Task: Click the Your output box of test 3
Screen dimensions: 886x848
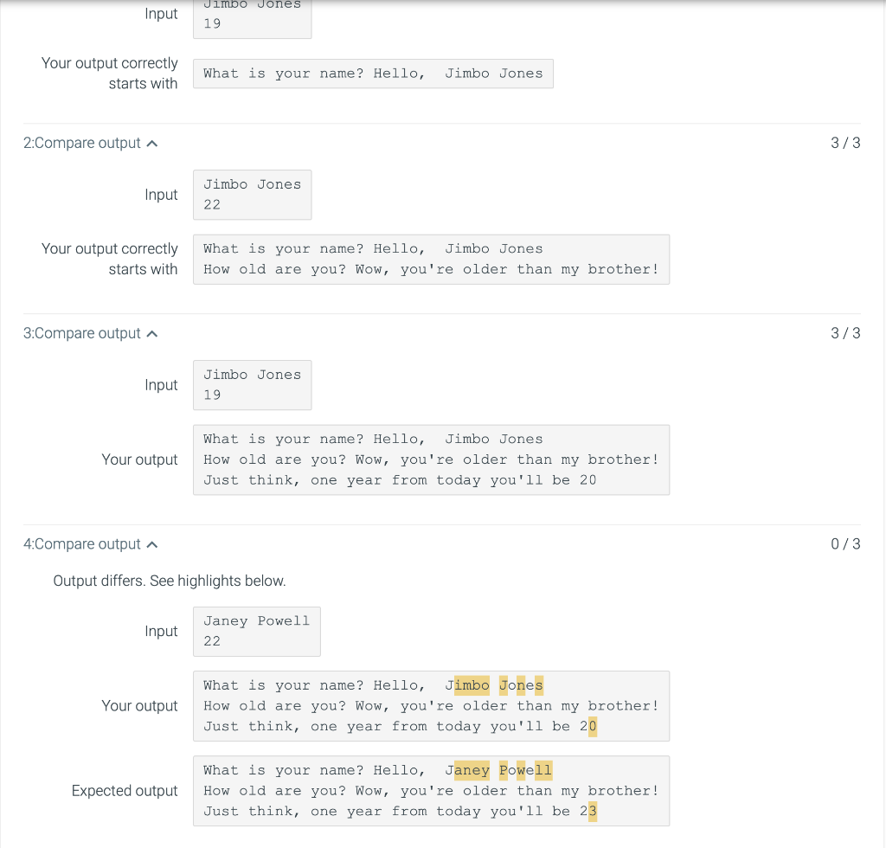Action: [431, 459]
